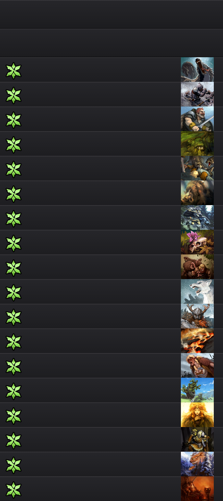The image size is (223, 501).
Task: Open the snarling white wolf card artwork
Action: tap(197, 292)
